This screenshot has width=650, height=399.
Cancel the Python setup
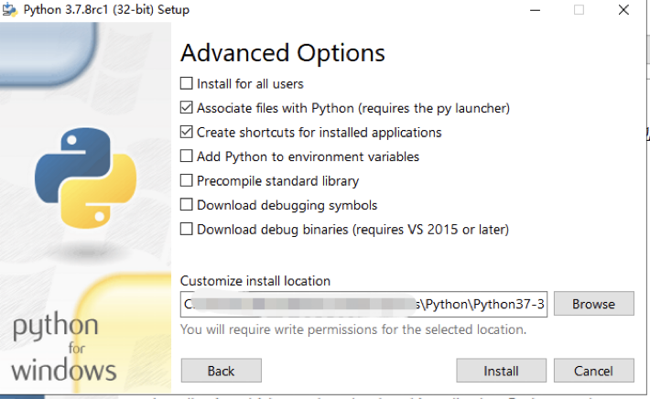tap(593, 371)
